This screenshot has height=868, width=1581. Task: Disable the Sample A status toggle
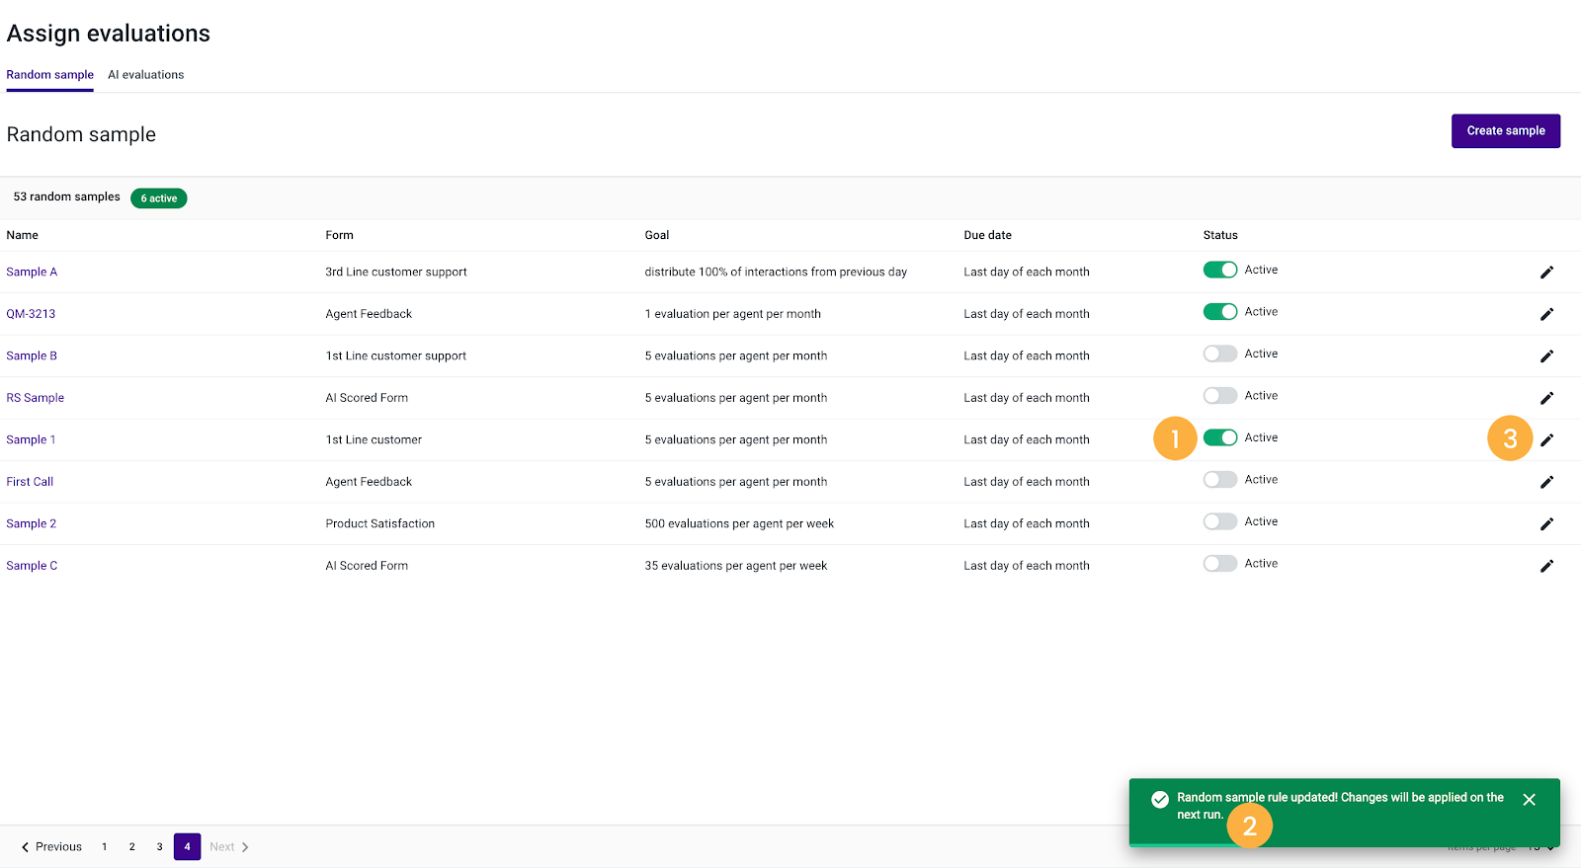tap(1220, 270)
